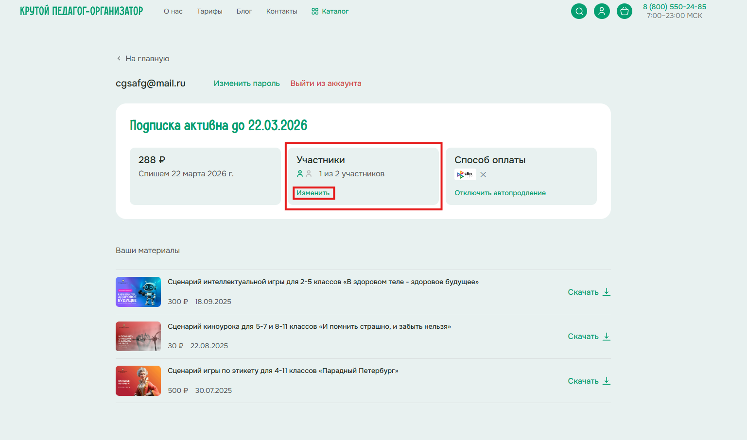Go to the Тарифы page
The height and width of the screenshot is (440, 747).
pos(209,11)
